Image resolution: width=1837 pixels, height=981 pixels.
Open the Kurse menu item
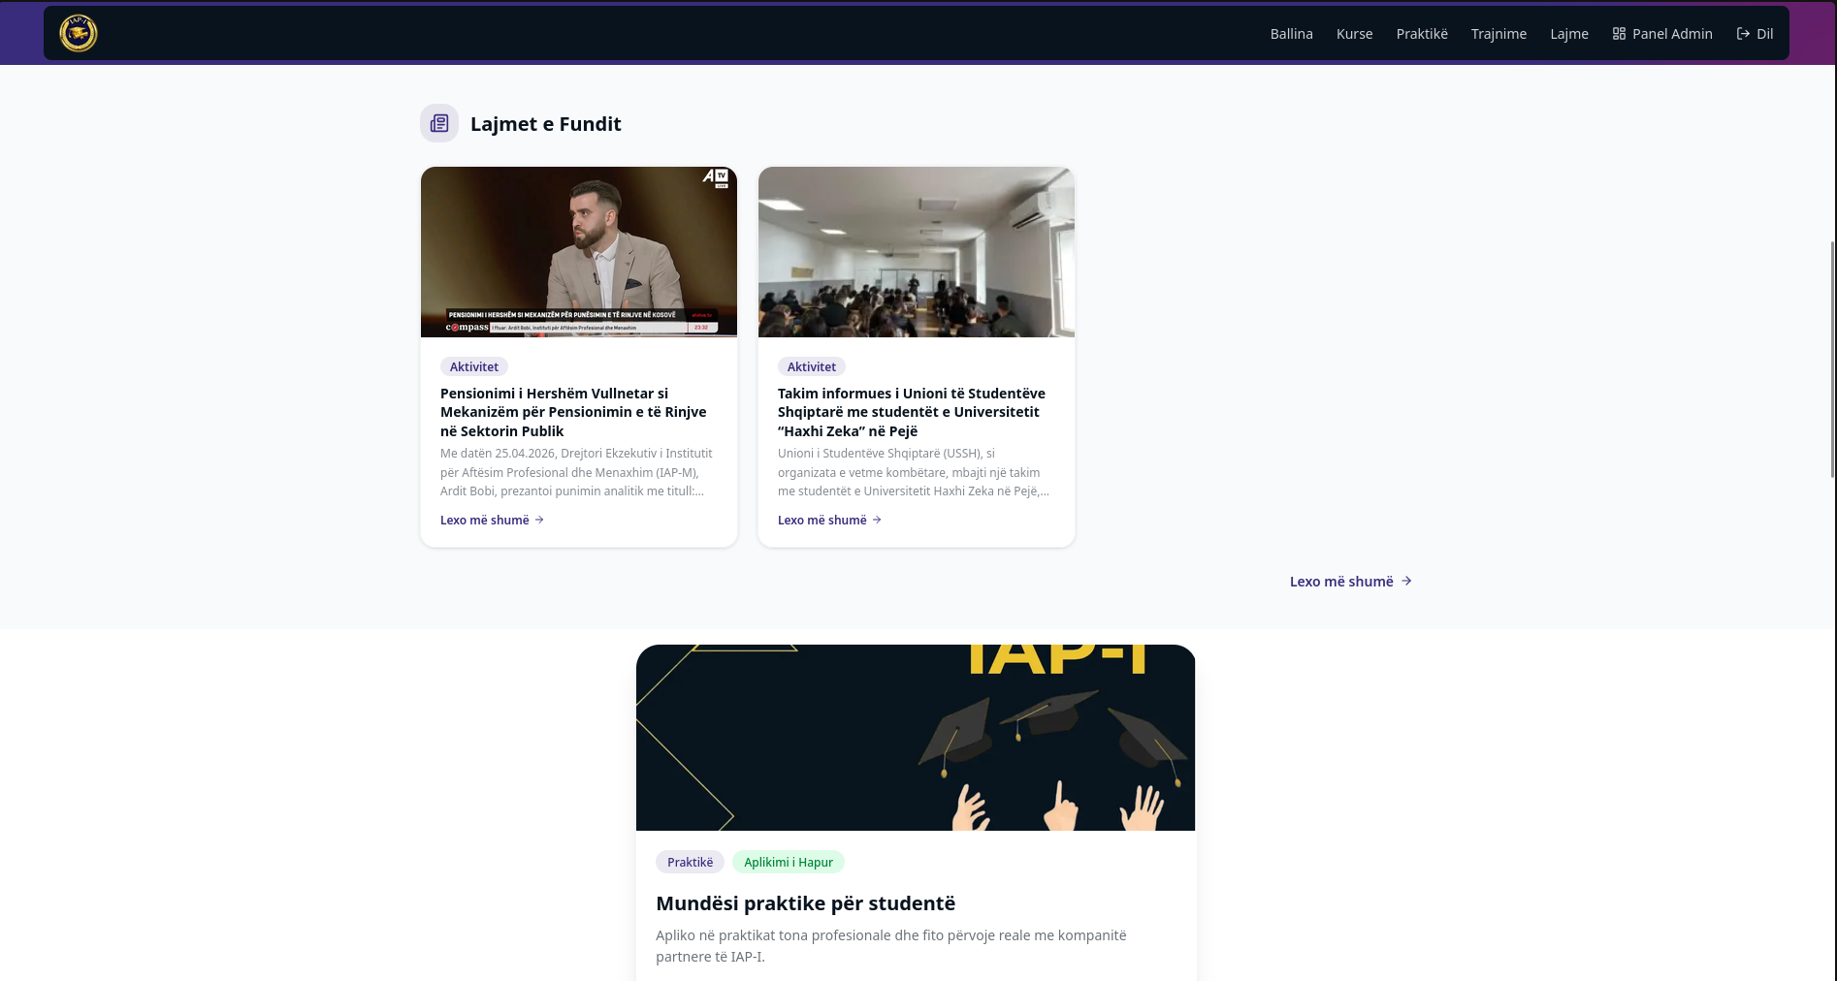[1354, 34]
